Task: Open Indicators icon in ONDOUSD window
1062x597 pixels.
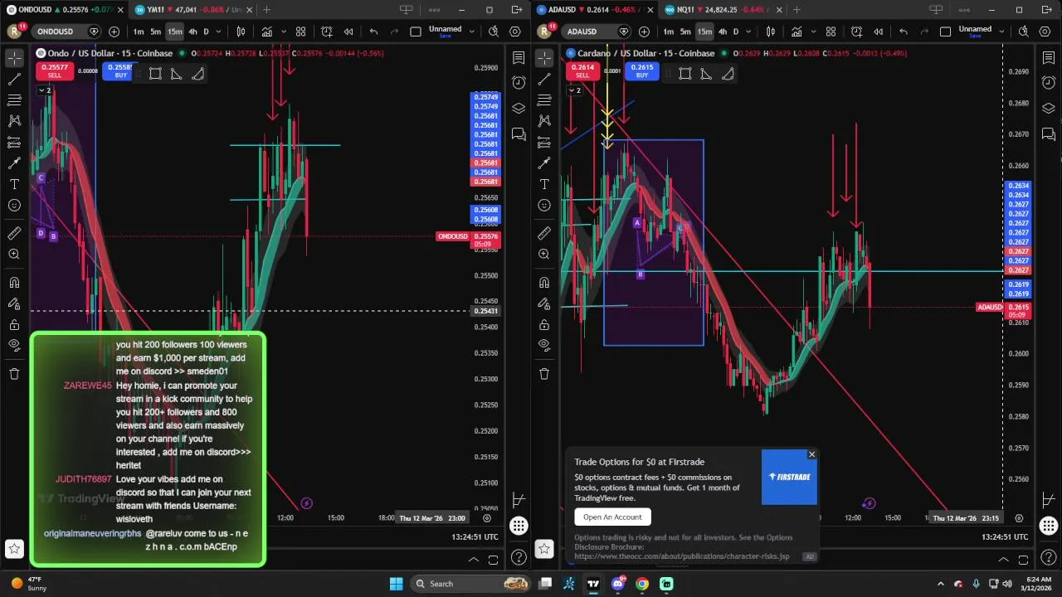Action: (x=266, y=32)
